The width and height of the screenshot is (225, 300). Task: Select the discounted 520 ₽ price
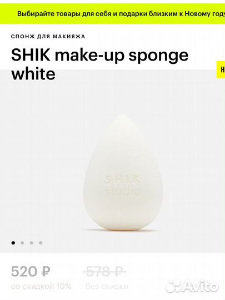(31, 272)
